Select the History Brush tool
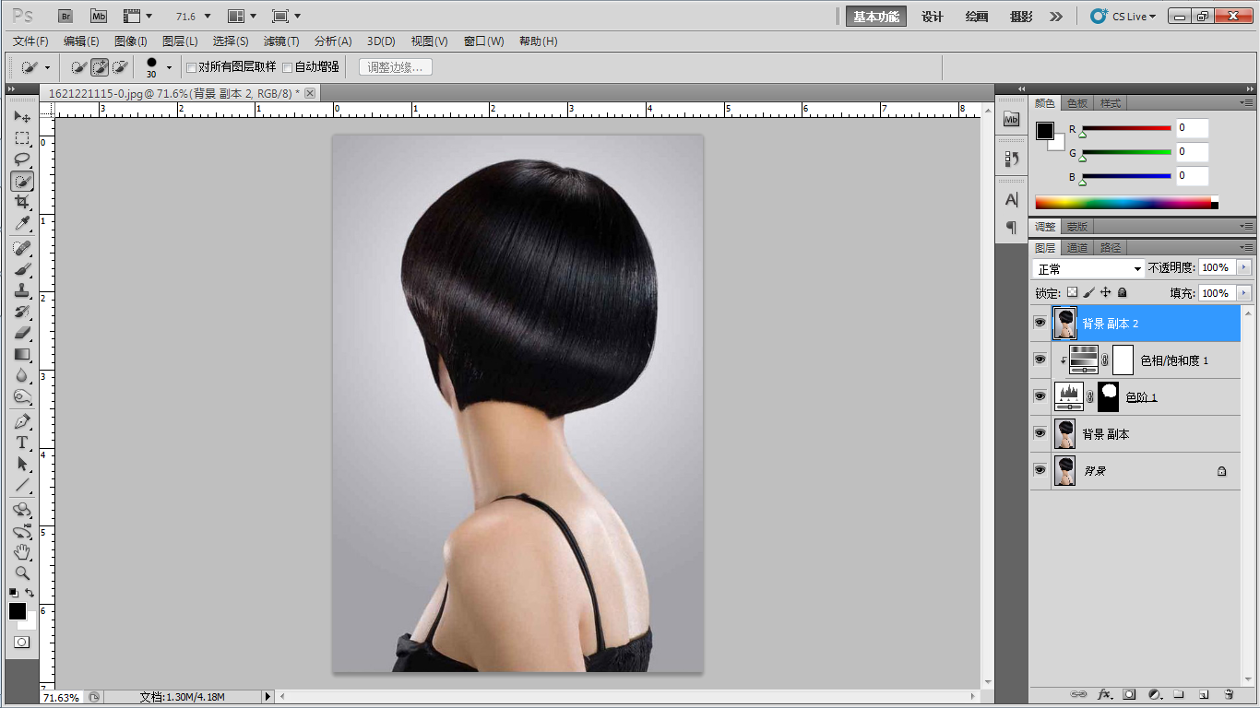This screenshot has width=1260, height=708. (22, 312)
